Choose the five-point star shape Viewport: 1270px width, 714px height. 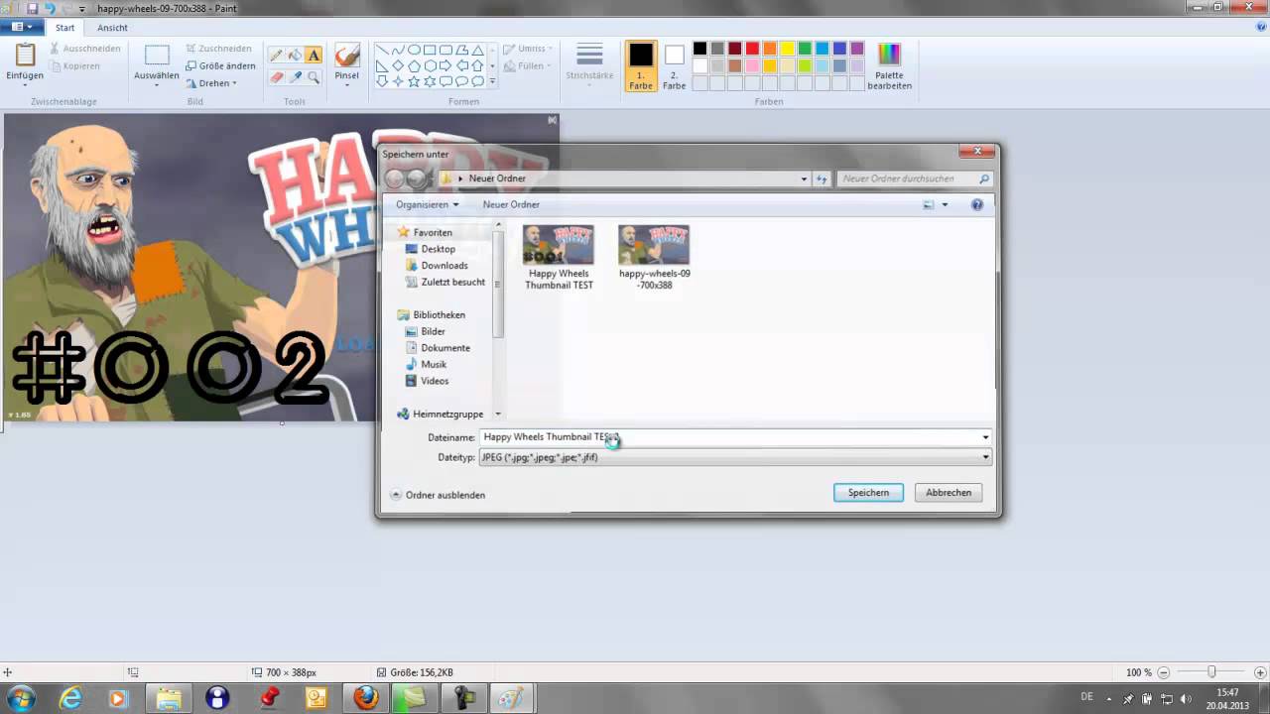[430, 81]
